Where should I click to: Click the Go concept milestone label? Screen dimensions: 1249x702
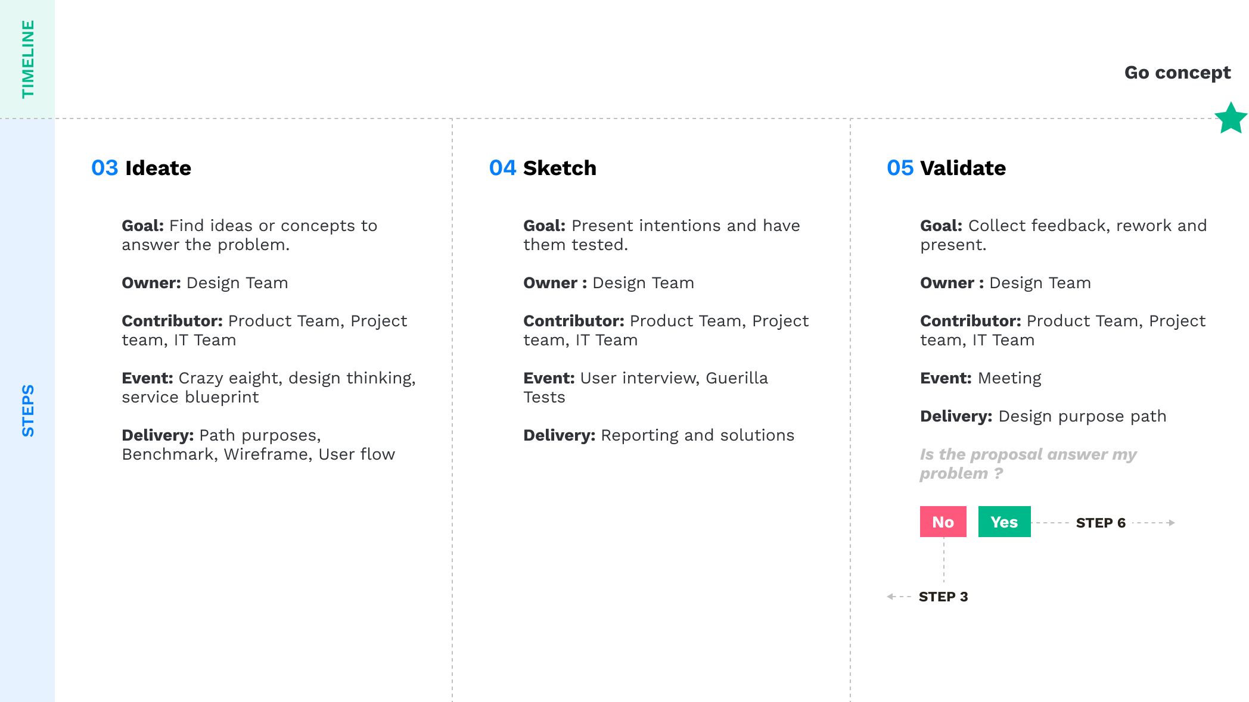[x=1177, y=73]
